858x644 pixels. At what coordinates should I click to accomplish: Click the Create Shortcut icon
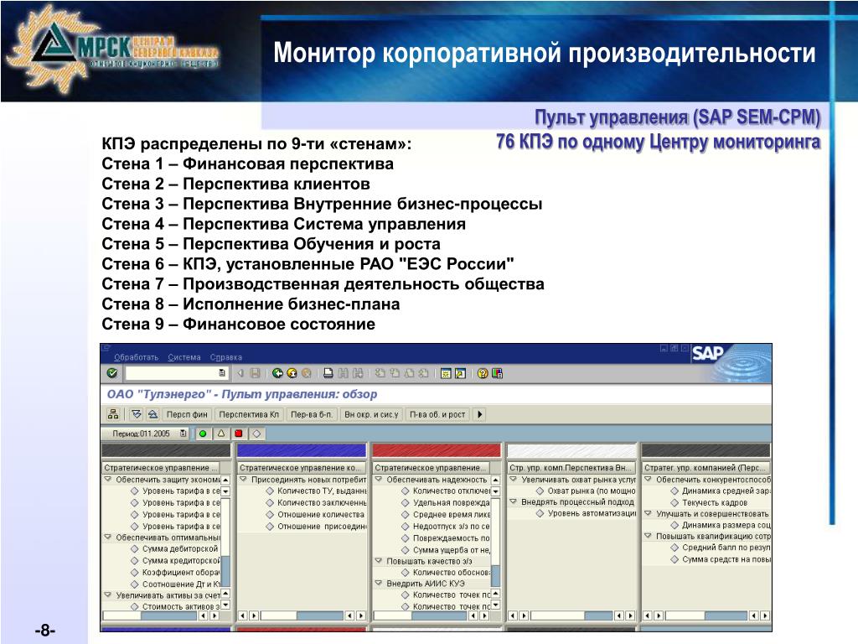click(x=460, y=373)
